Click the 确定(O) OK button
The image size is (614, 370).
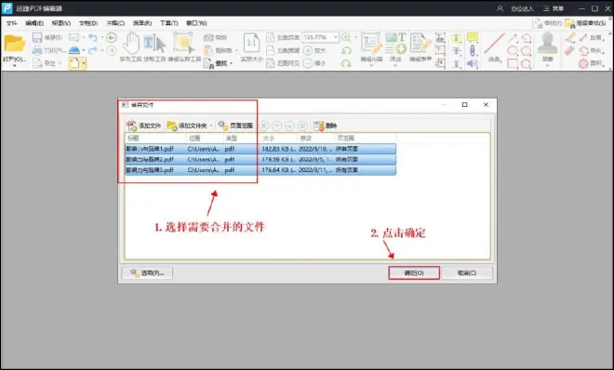[x=414, y=273]
